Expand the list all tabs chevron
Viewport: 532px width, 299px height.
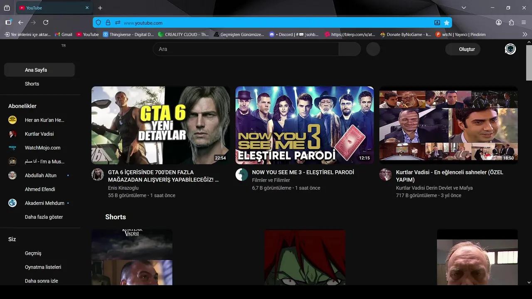point(464,8)
